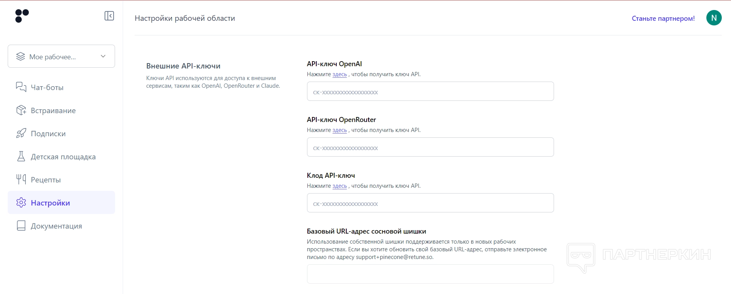This screenshot has height=294, width=731.
Task: Click the Станьте партнером! link
Action: tap(663, 18)
